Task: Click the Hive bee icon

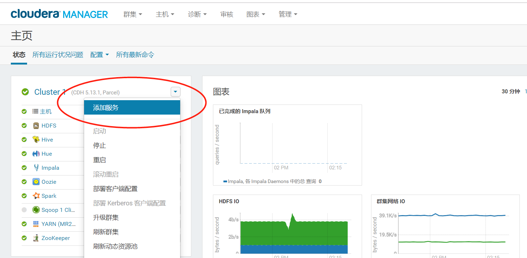Action: (36, 140)
